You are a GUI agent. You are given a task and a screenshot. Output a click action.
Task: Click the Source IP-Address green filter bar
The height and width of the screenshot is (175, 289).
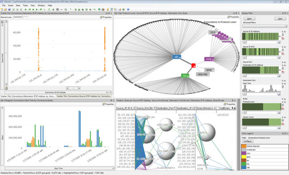click(x=261, y=37)
